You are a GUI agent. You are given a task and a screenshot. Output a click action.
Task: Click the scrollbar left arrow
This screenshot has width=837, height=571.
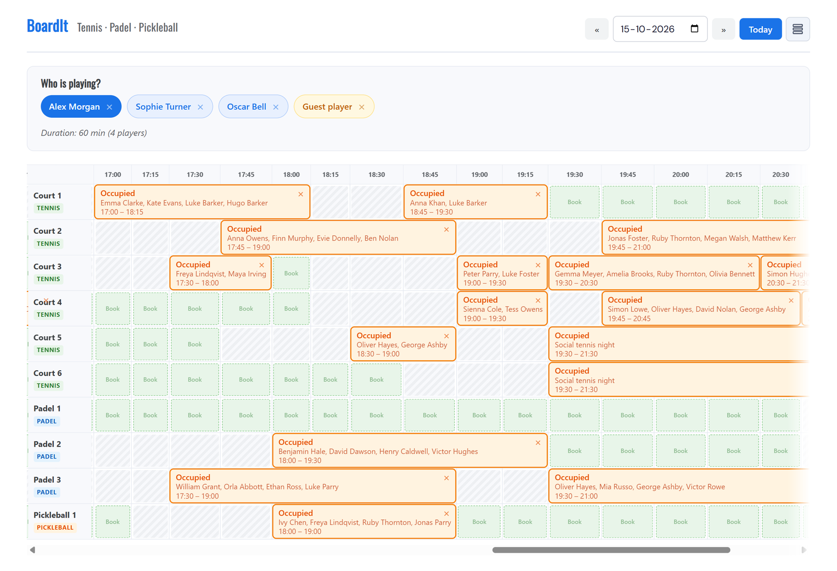(32, 550)
